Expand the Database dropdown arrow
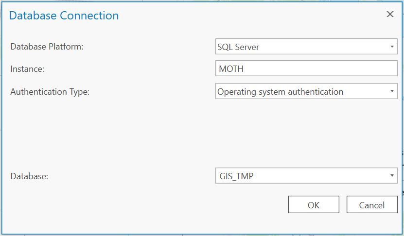 tap(392, 176)
